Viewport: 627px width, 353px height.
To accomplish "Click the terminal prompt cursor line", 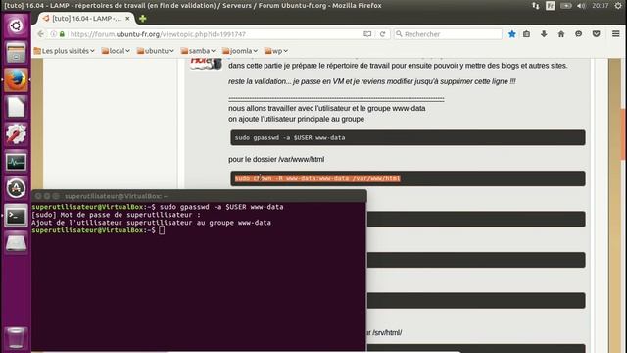I will coord(98,230).
